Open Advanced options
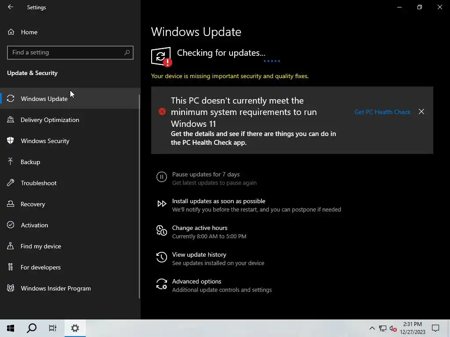The image size is (450, 337). (x=196, y=281)
